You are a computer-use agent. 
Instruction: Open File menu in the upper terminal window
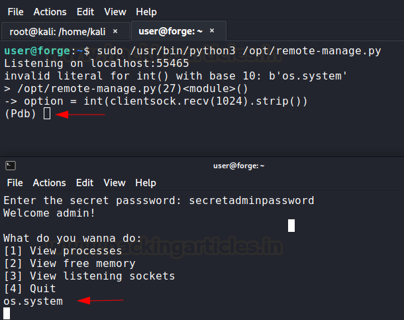coord(15,12)
